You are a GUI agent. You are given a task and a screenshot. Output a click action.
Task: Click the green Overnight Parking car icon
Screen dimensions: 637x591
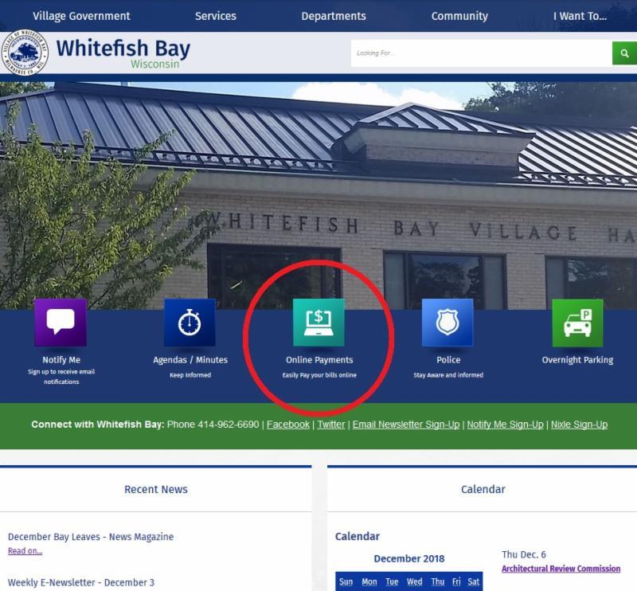click(578, 323)
